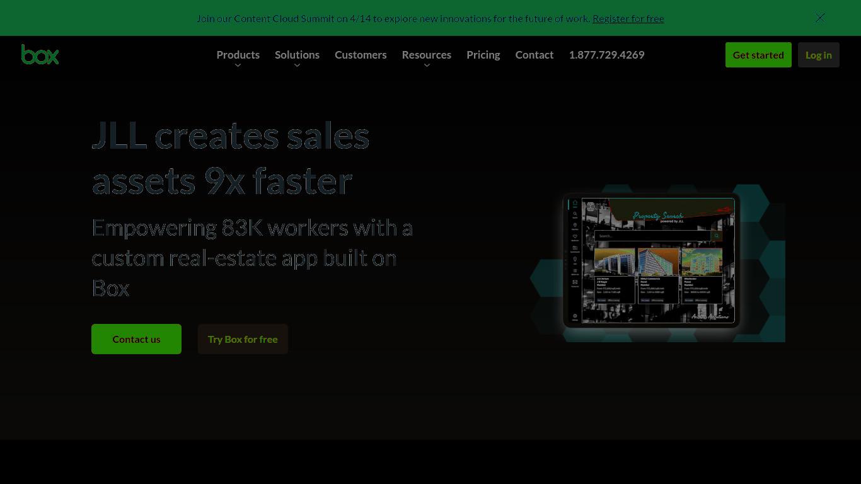The image size is (861, 484).
Task: Go to the Pricing page
Action: 483,55
